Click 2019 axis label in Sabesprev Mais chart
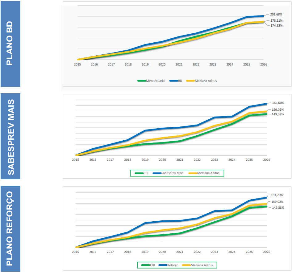Viewport: 292px width, 272px height. tap(145, 160)
